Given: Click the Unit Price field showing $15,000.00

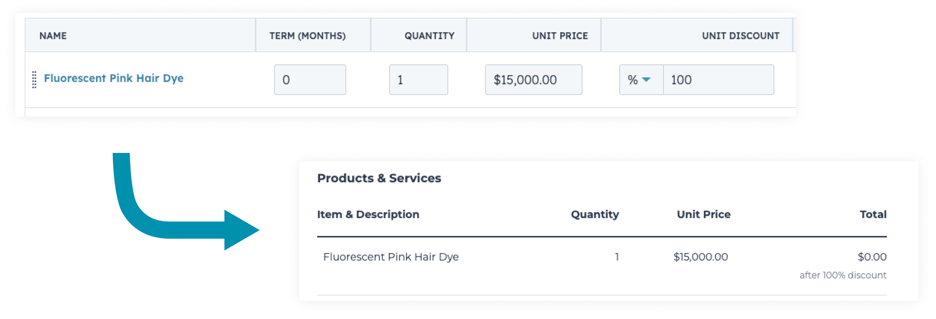Looking at the screenshot, I should tap(533, 80).
